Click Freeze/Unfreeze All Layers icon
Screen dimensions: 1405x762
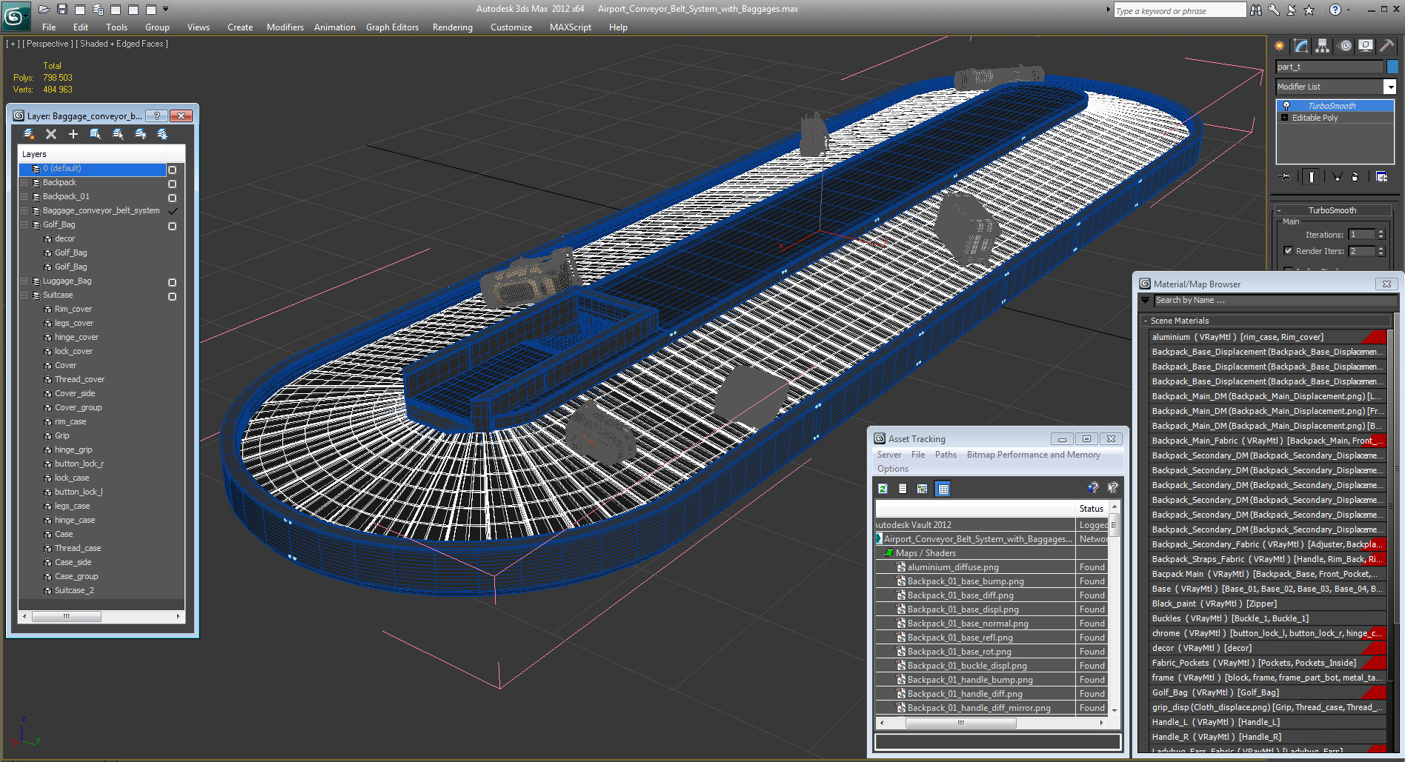pyautogui.click(x=162, y=134)
